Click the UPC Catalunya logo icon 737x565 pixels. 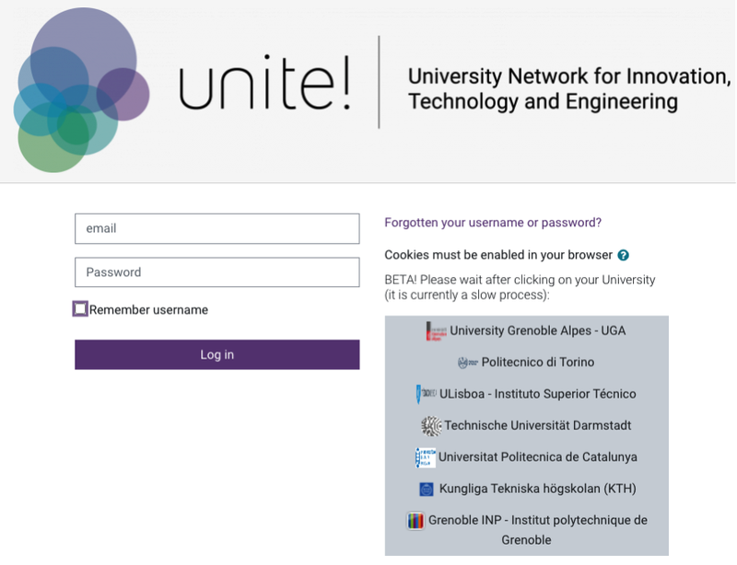click(x=426, y=457)
